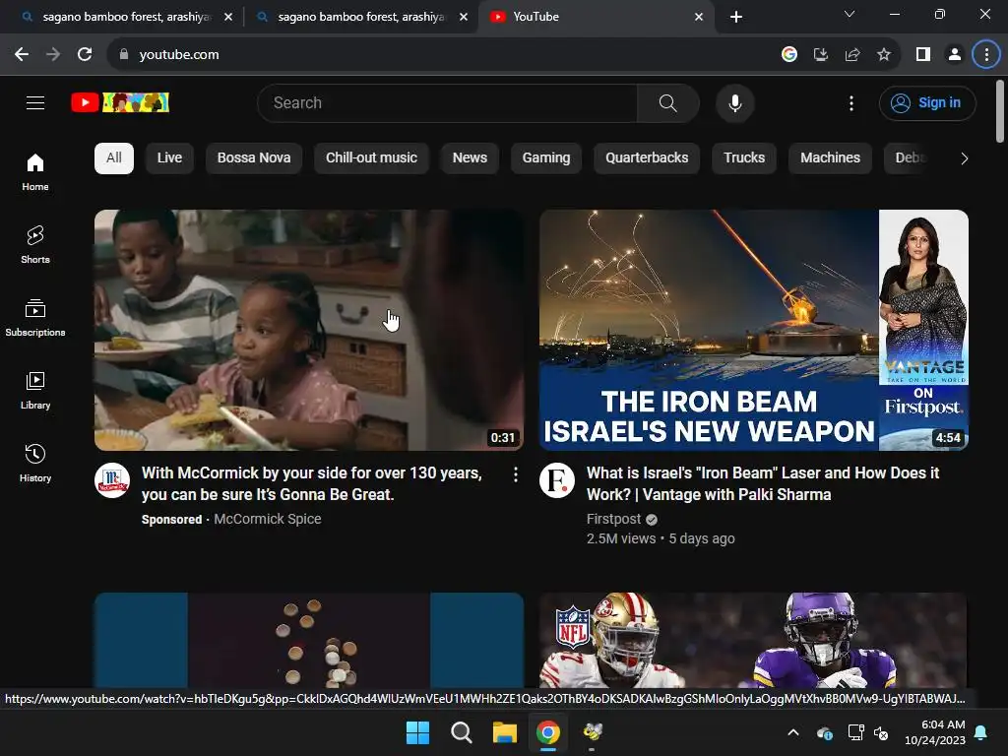Open Iron Beam Israel video thumbnail
Screen dimensions: 1008x756
coord(754,330)
